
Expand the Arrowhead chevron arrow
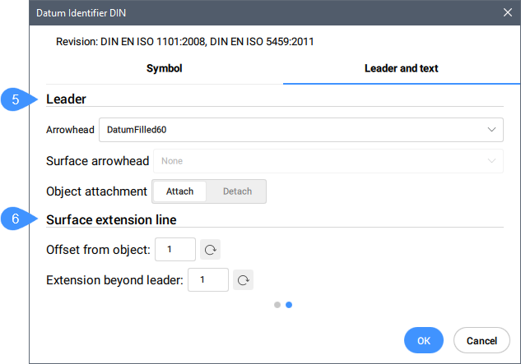(491, 130)
